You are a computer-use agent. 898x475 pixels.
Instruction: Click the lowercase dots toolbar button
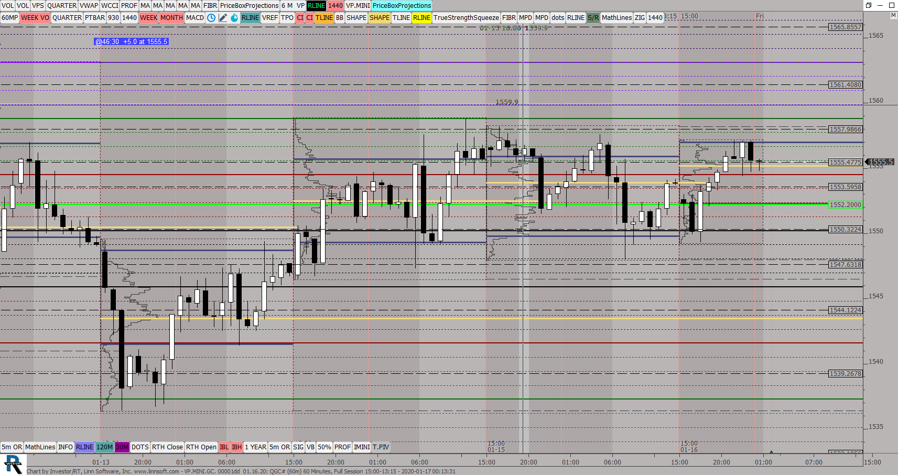pos(558,18)
